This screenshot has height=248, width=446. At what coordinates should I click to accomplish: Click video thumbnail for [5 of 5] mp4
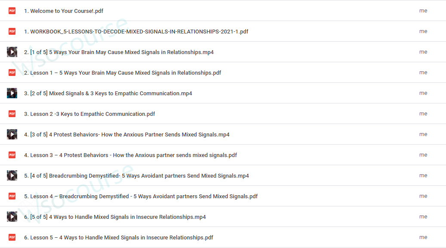coord(12,217)
